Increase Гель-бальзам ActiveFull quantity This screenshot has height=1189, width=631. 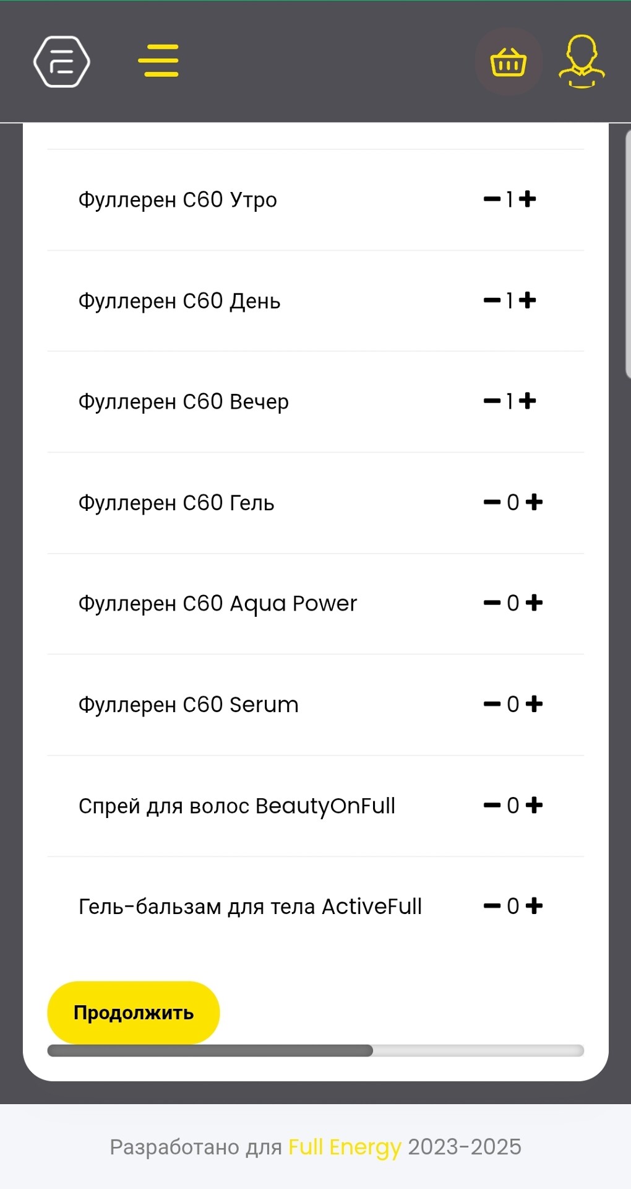coord(534,907)
